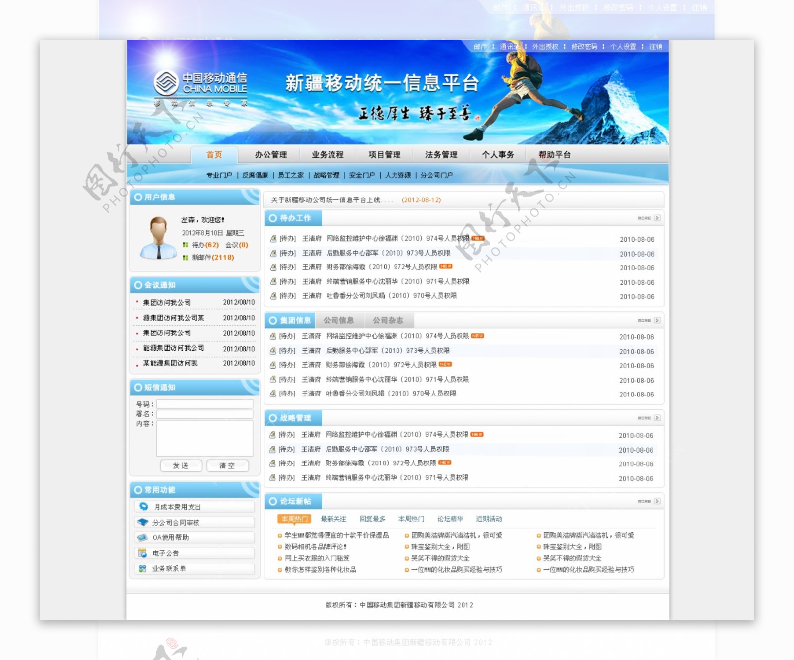
Task: Select 最新关注 forum tab
Action: 333,519
